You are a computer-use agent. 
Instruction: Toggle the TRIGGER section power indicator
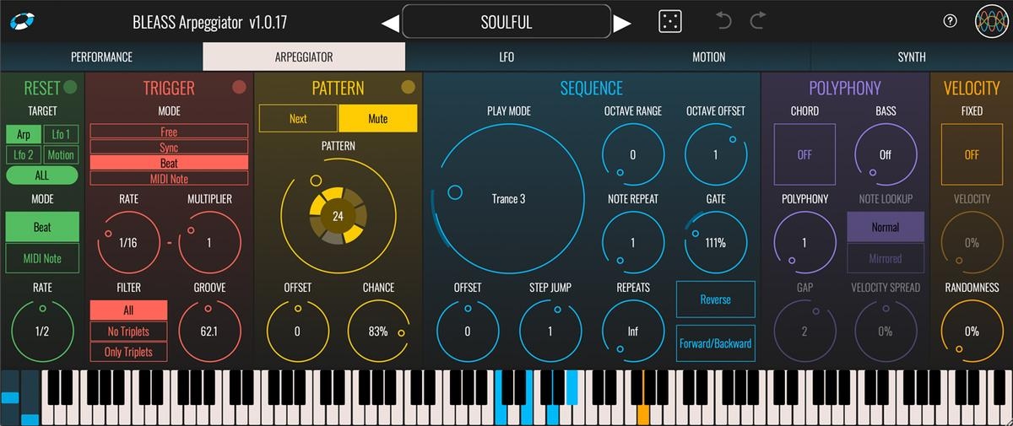239,87
